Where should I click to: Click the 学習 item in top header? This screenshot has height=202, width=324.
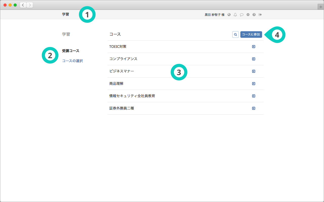click(x=65, y=14)
